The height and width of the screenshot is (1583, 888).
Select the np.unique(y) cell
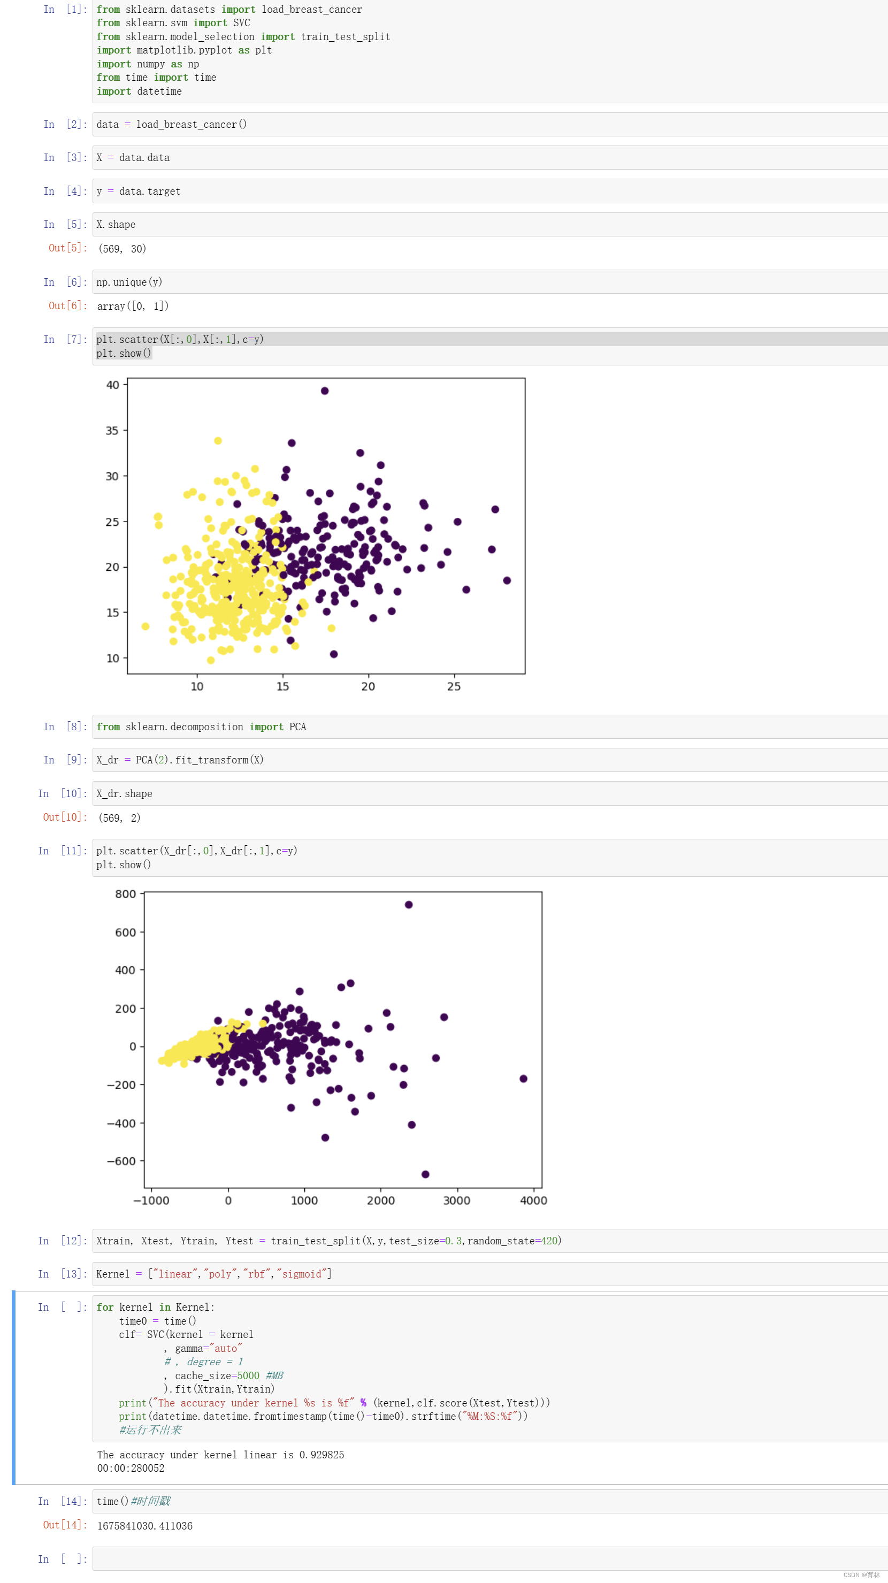[490, 282]
